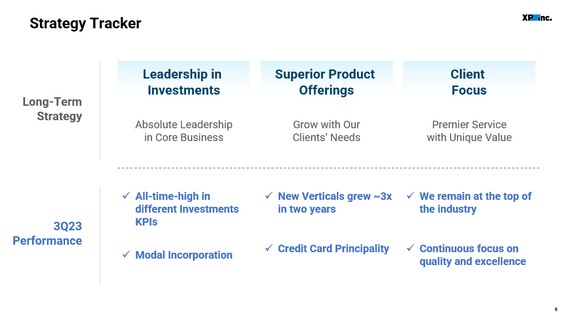
Task: Click Absolute Leadership in Core Business text
Action: click(184, 131)
